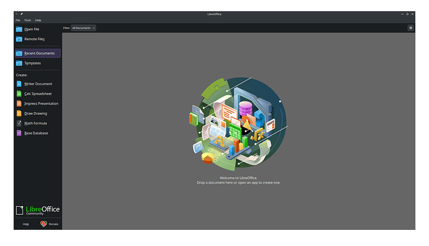Image resolution: width=429 pixels, height=246 pixels.
Task: Click the Math Formula label
Action: click(x=35, y=123)
